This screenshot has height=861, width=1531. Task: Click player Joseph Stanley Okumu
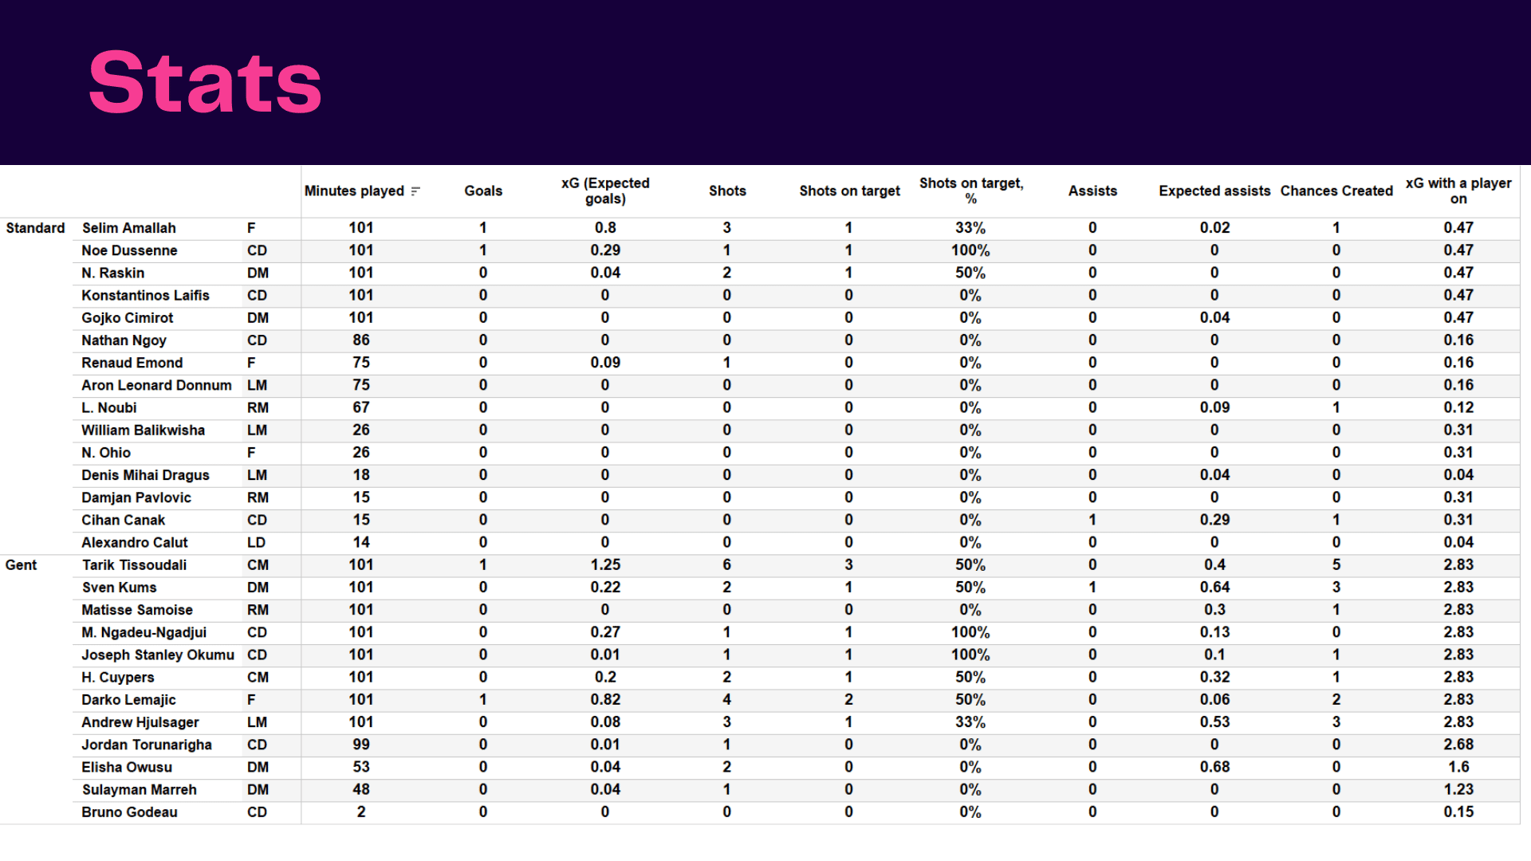[x=158, y=655]
